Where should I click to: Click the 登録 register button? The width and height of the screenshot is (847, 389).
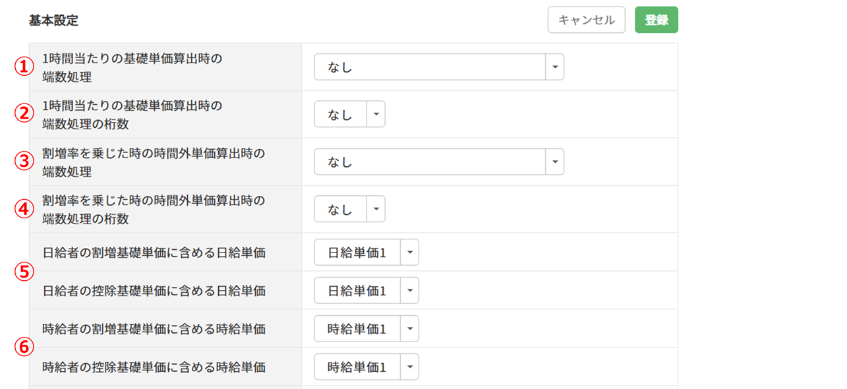(x=656, y=20)
